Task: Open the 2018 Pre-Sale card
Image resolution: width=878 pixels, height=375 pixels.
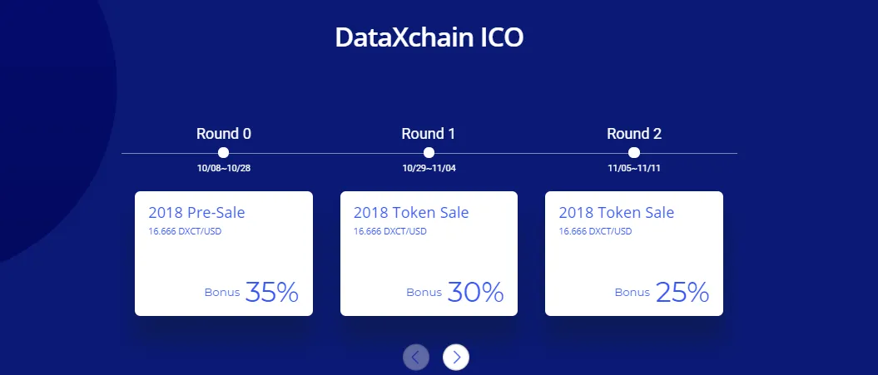Action: click(223, 254)
